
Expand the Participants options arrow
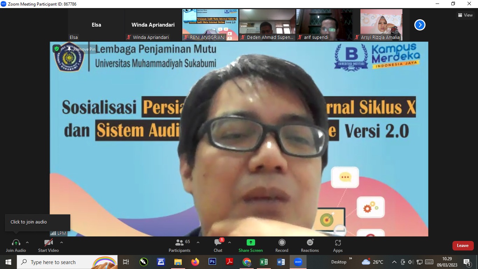pos(198,242)
